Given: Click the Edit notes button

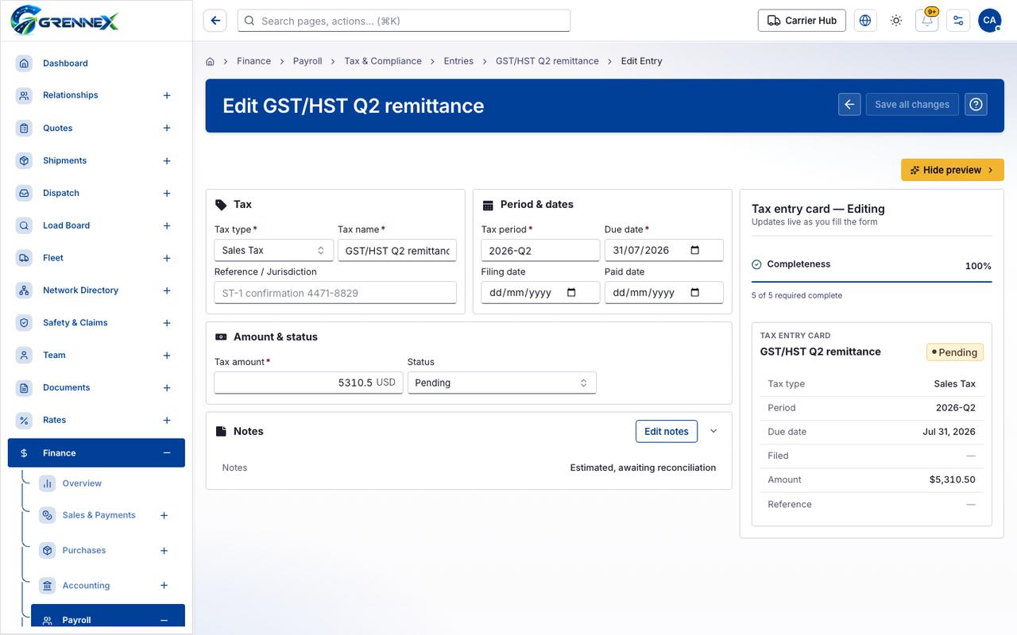Looking at the screenshot, I should (667, 431).
